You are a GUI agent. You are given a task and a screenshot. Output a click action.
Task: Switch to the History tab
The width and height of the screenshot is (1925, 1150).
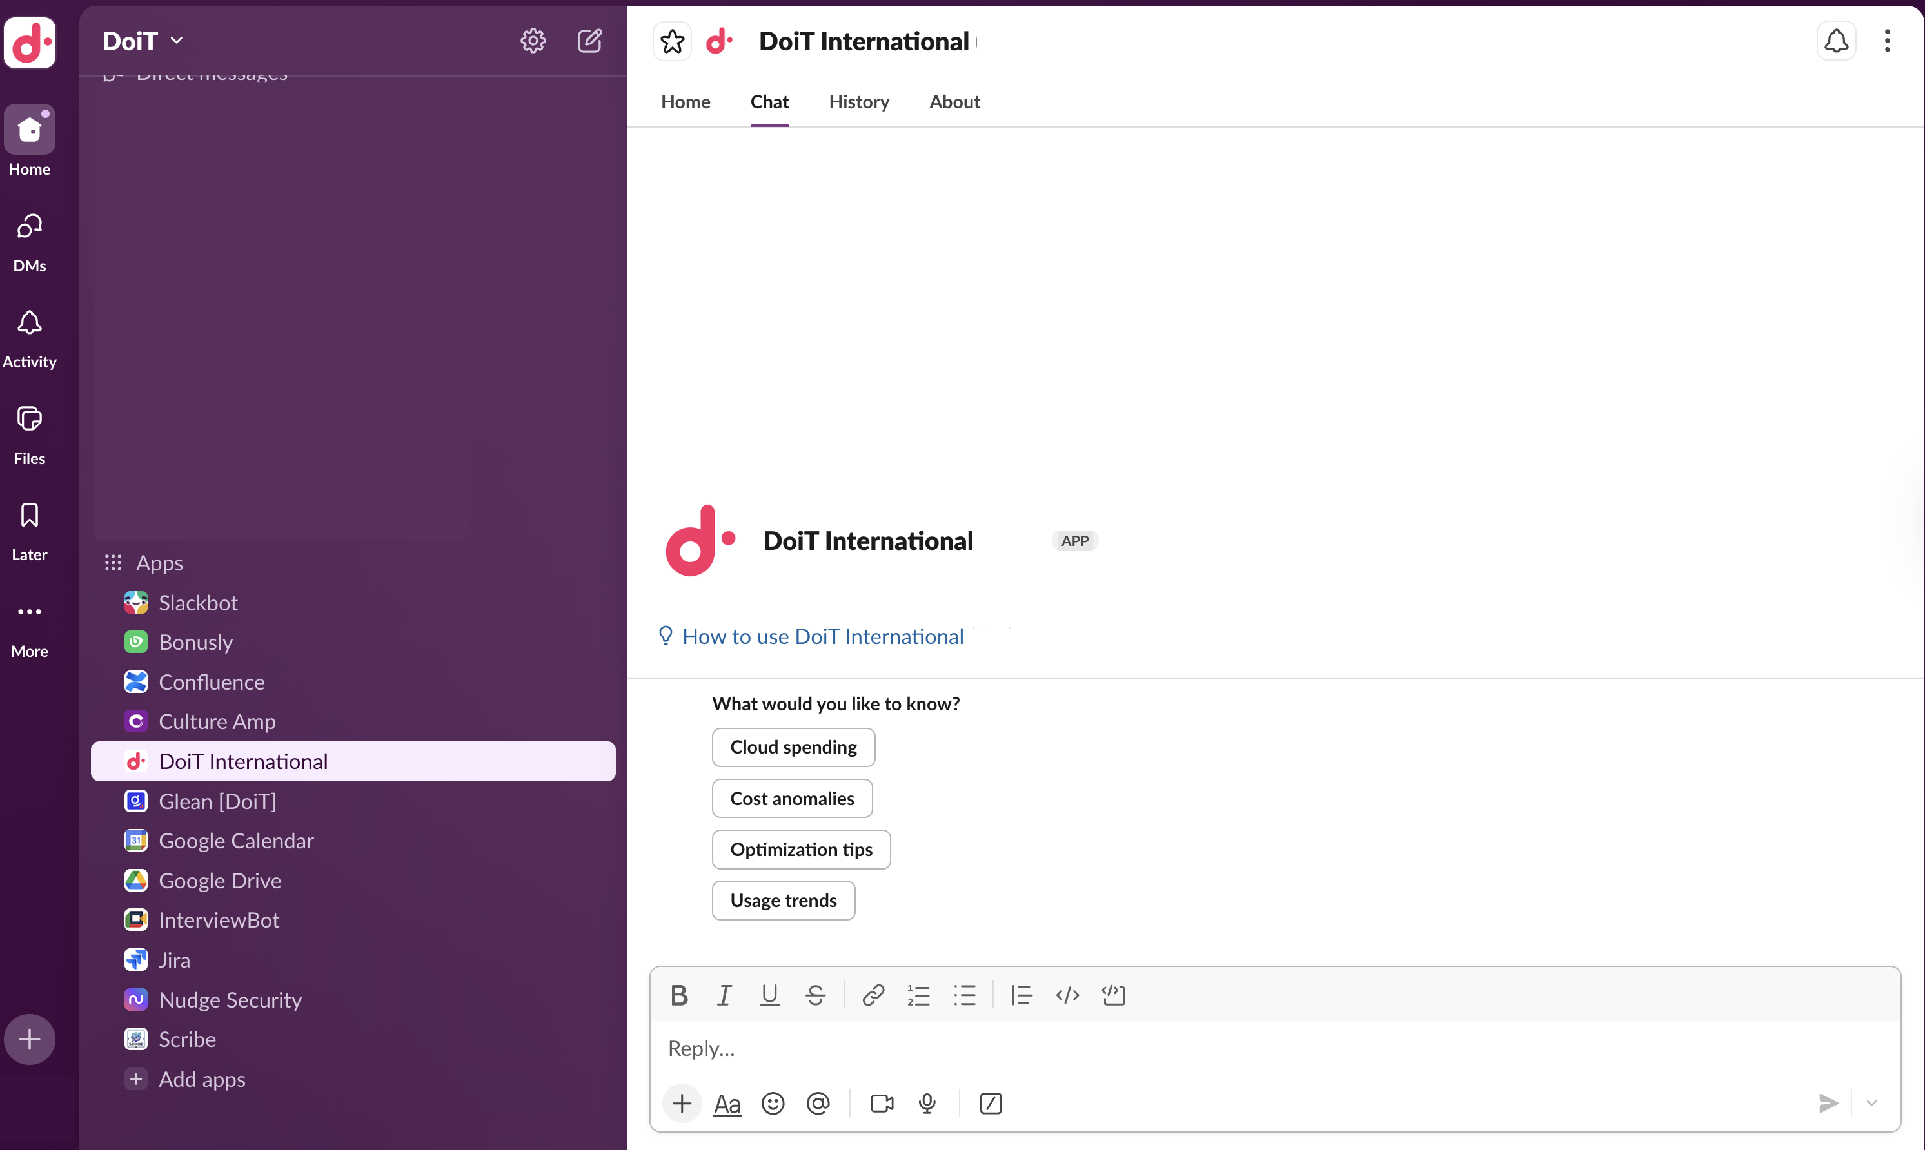point(859,101)
